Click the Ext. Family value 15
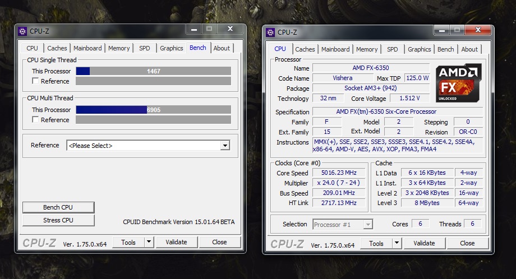This screenshot has height=279, width=516. [327, 132]
